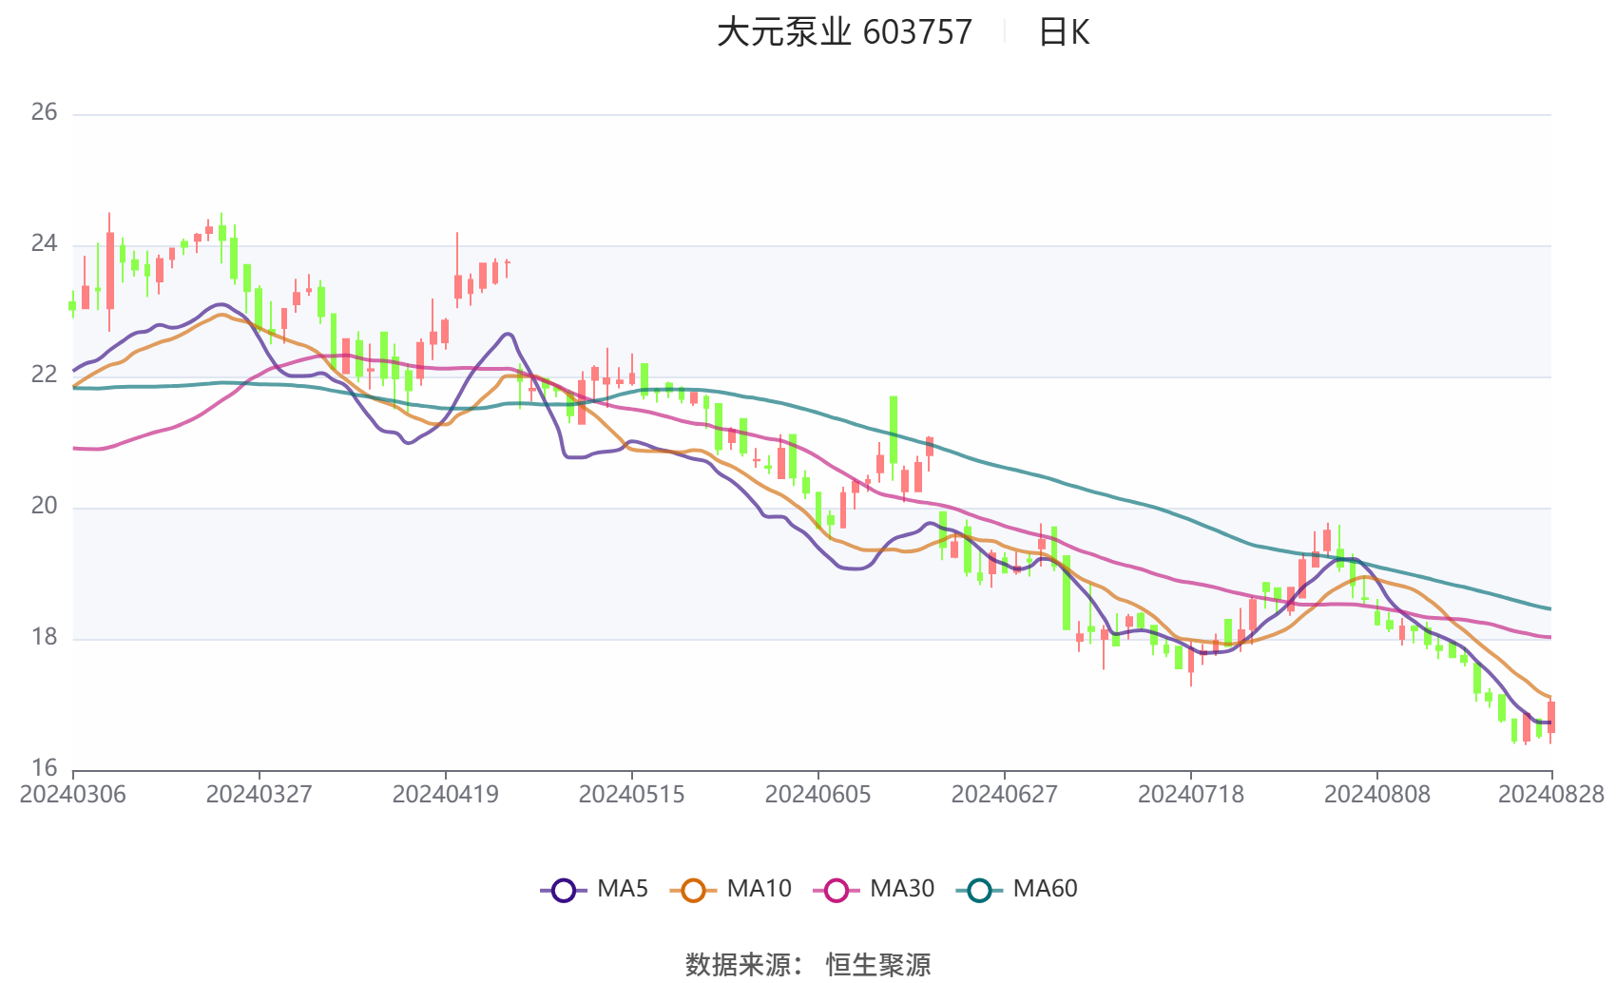Click x-axis date label 20240605
The width and height of the screenshot is (1616, 983).
(818, 795)
